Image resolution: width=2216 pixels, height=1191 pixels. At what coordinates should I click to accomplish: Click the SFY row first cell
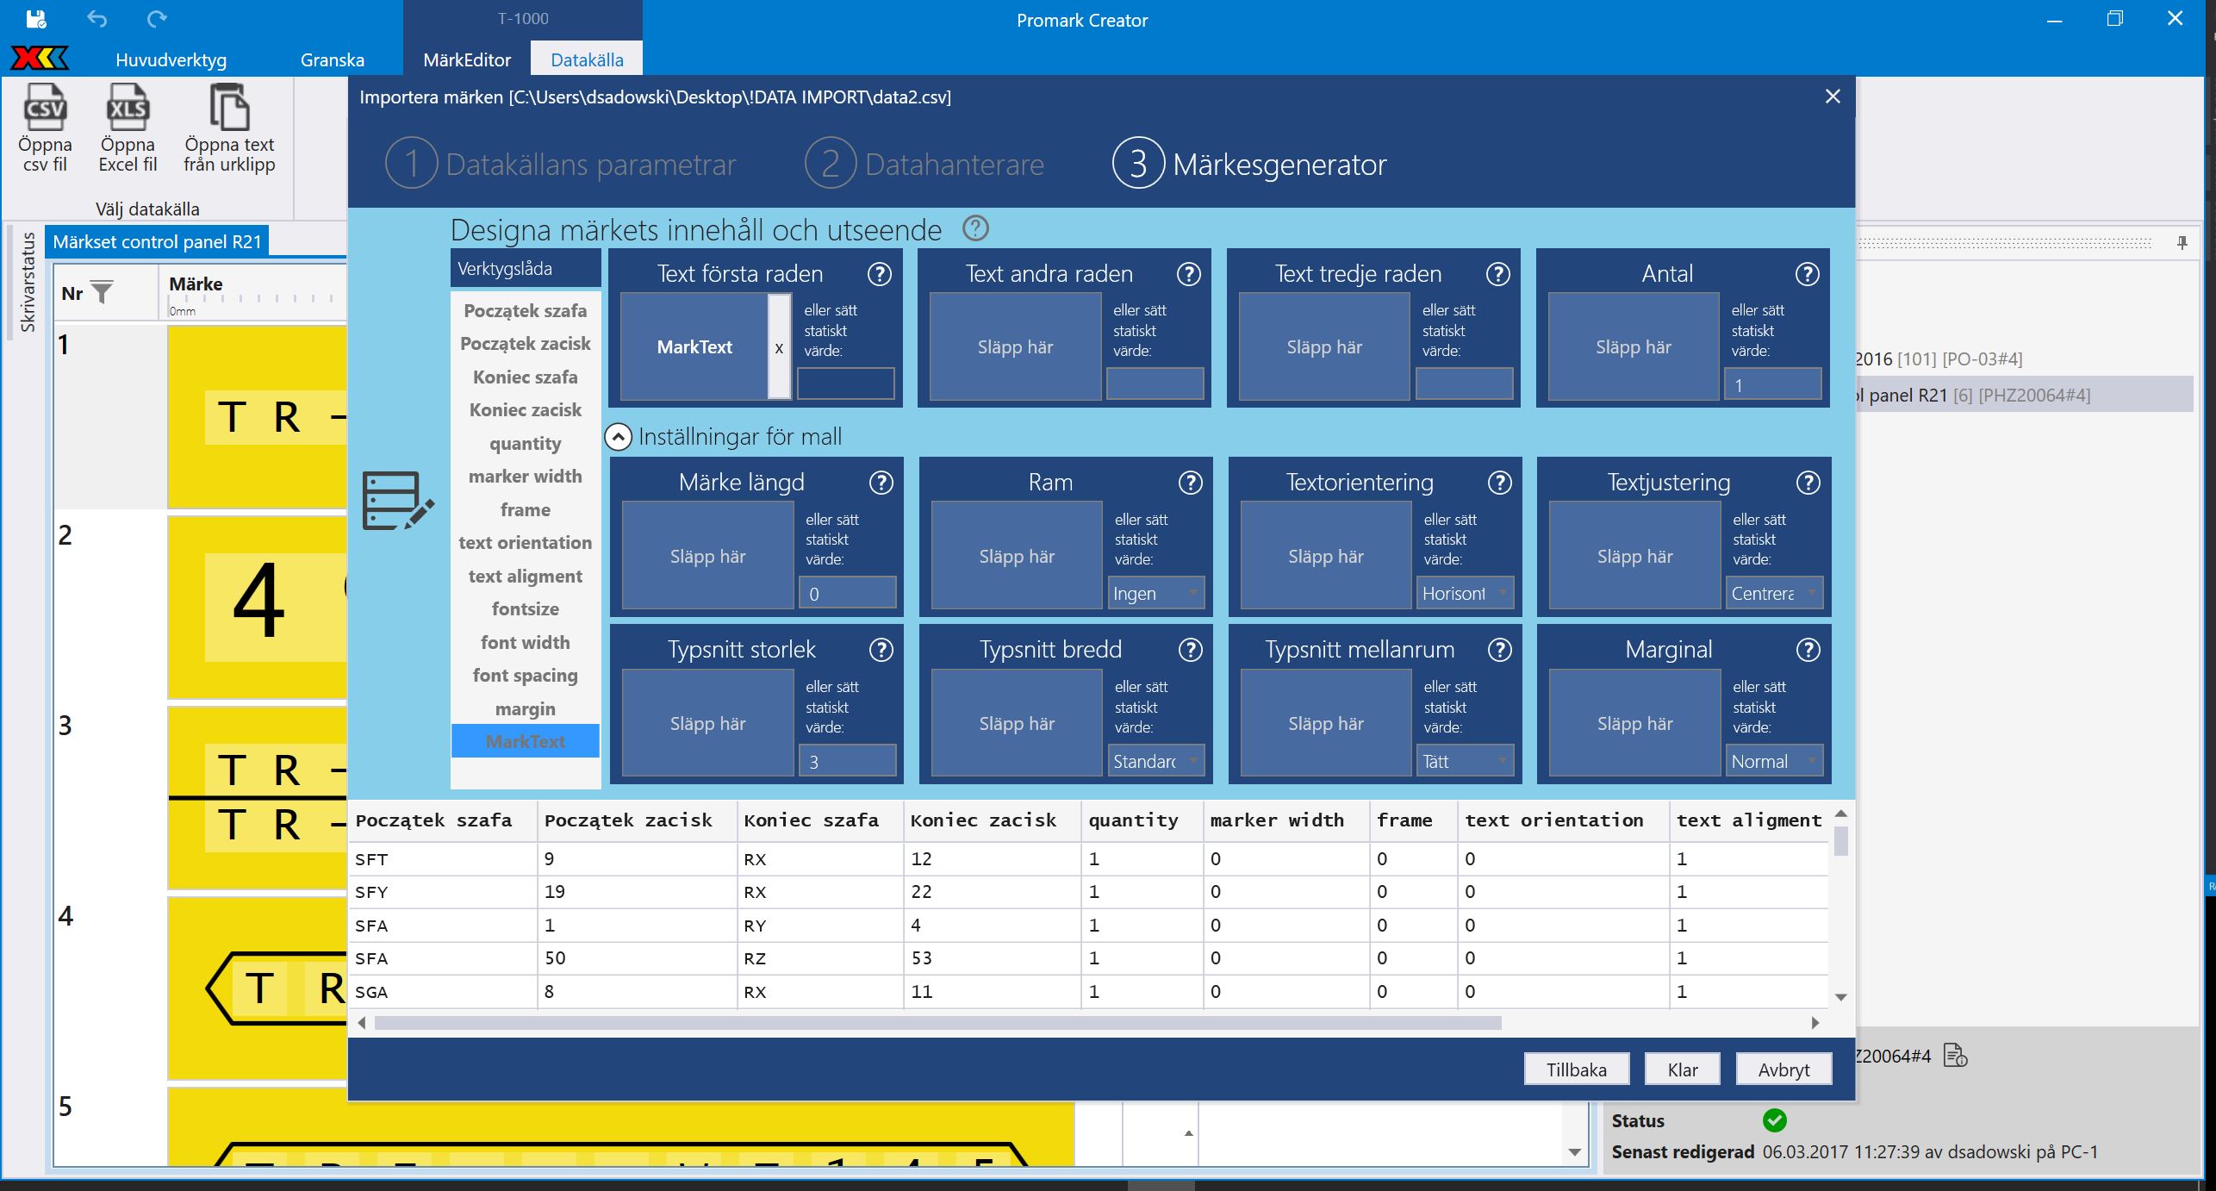point(443,892)
